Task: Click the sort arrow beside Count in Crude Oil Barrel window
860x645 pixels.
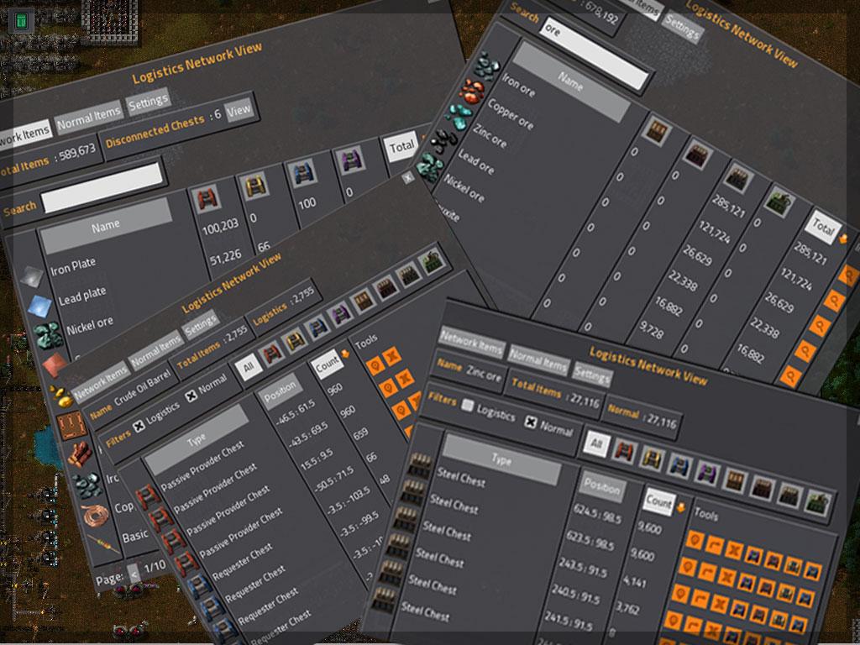Action: pyautogui.click(x=346, y=354)
